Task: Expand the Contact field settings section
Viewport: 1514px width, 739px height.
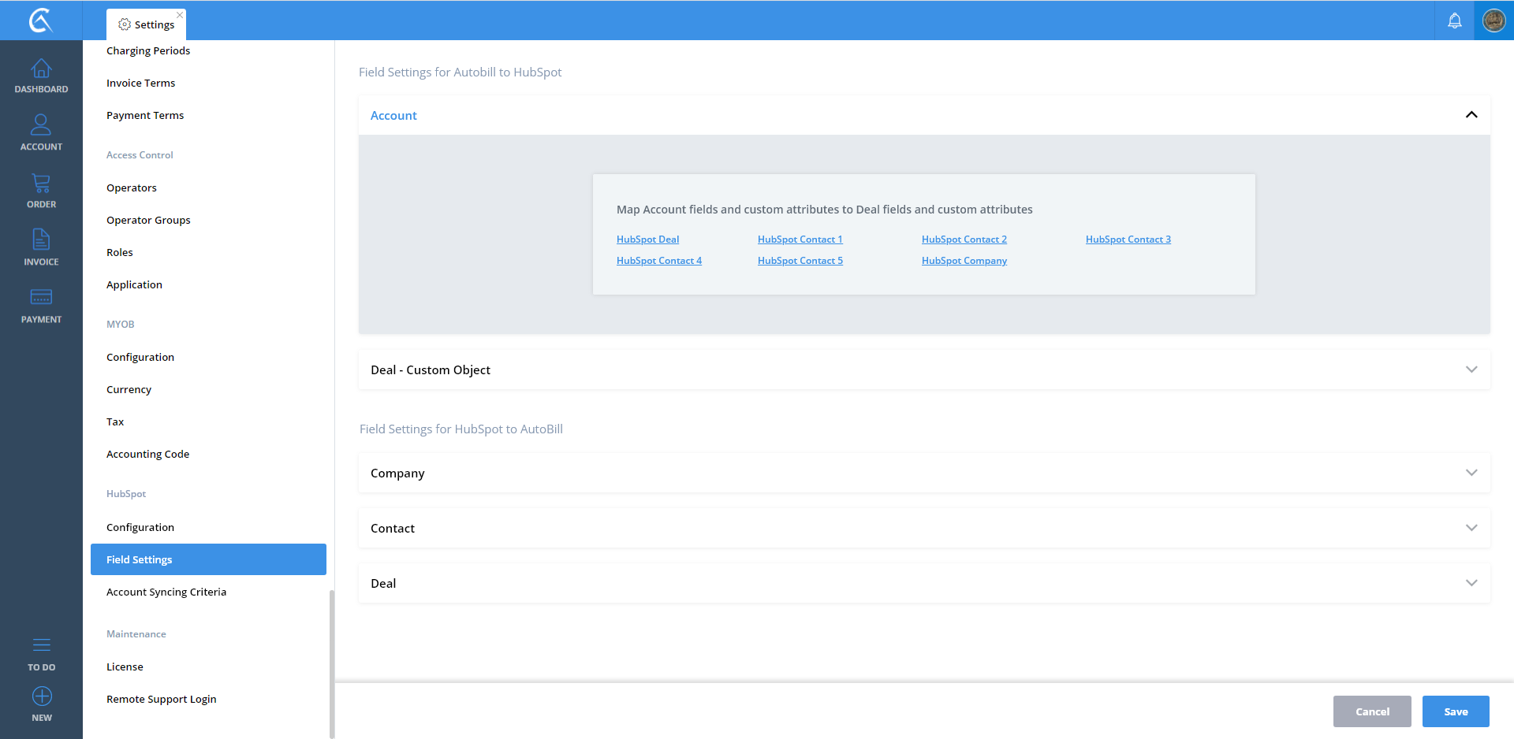Action: coord(1471,528)
